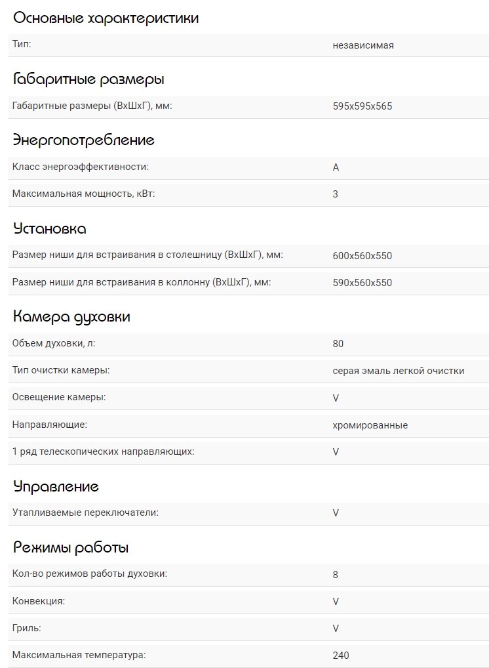
Task: Click the "Тип:" row label
Action: click(x=22, y=45)
